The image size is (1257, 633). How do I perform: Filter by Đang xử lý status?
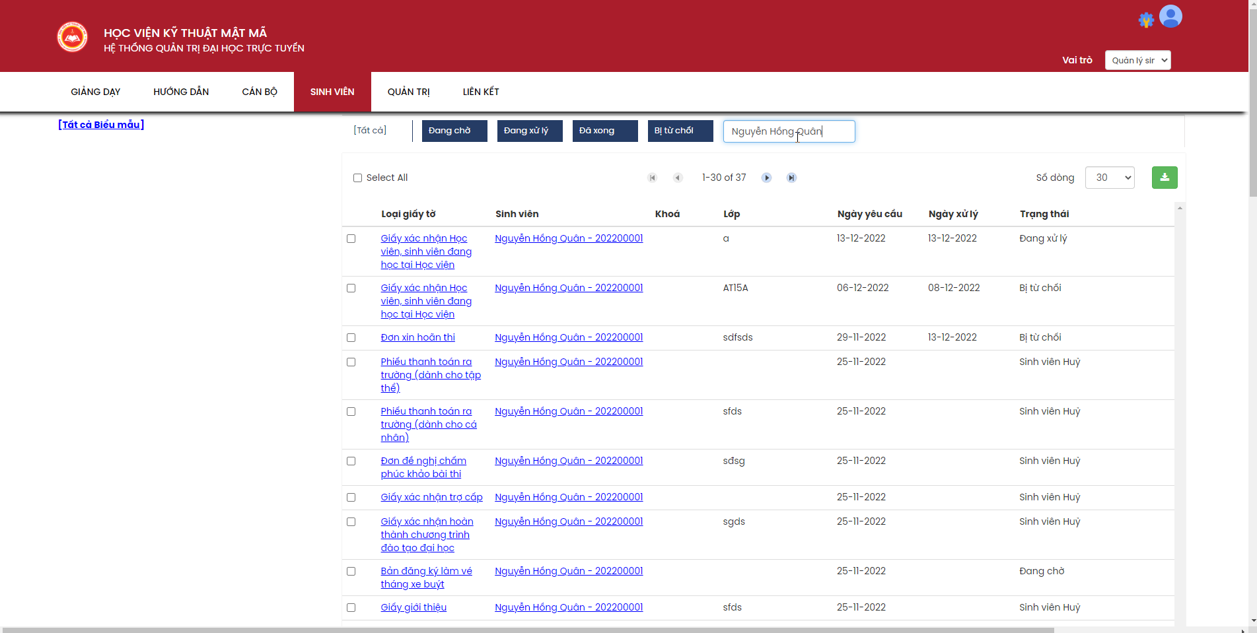coord(530,131)
